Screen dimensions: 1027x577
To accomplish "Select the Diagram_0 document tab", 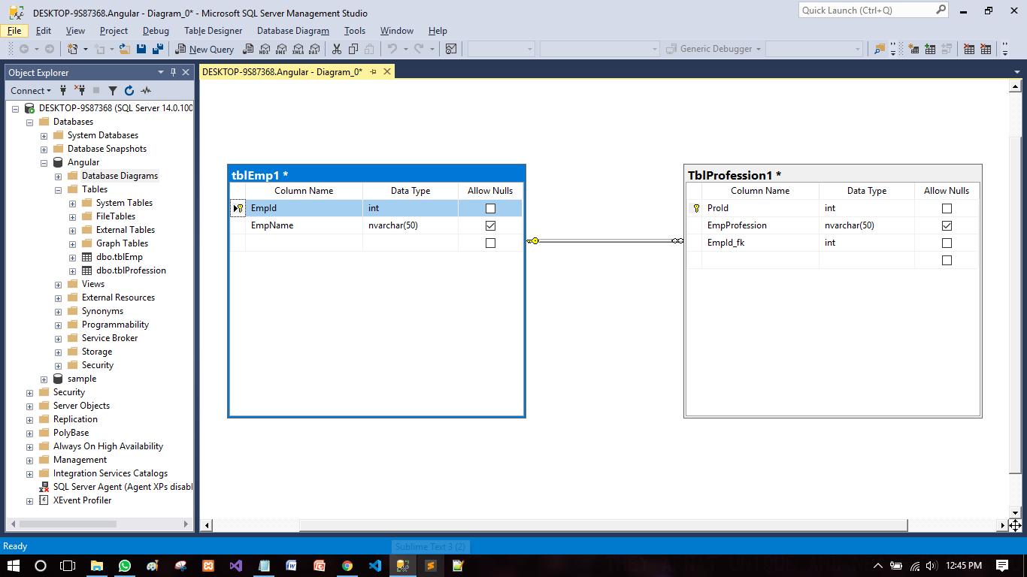I will [282, 71].
